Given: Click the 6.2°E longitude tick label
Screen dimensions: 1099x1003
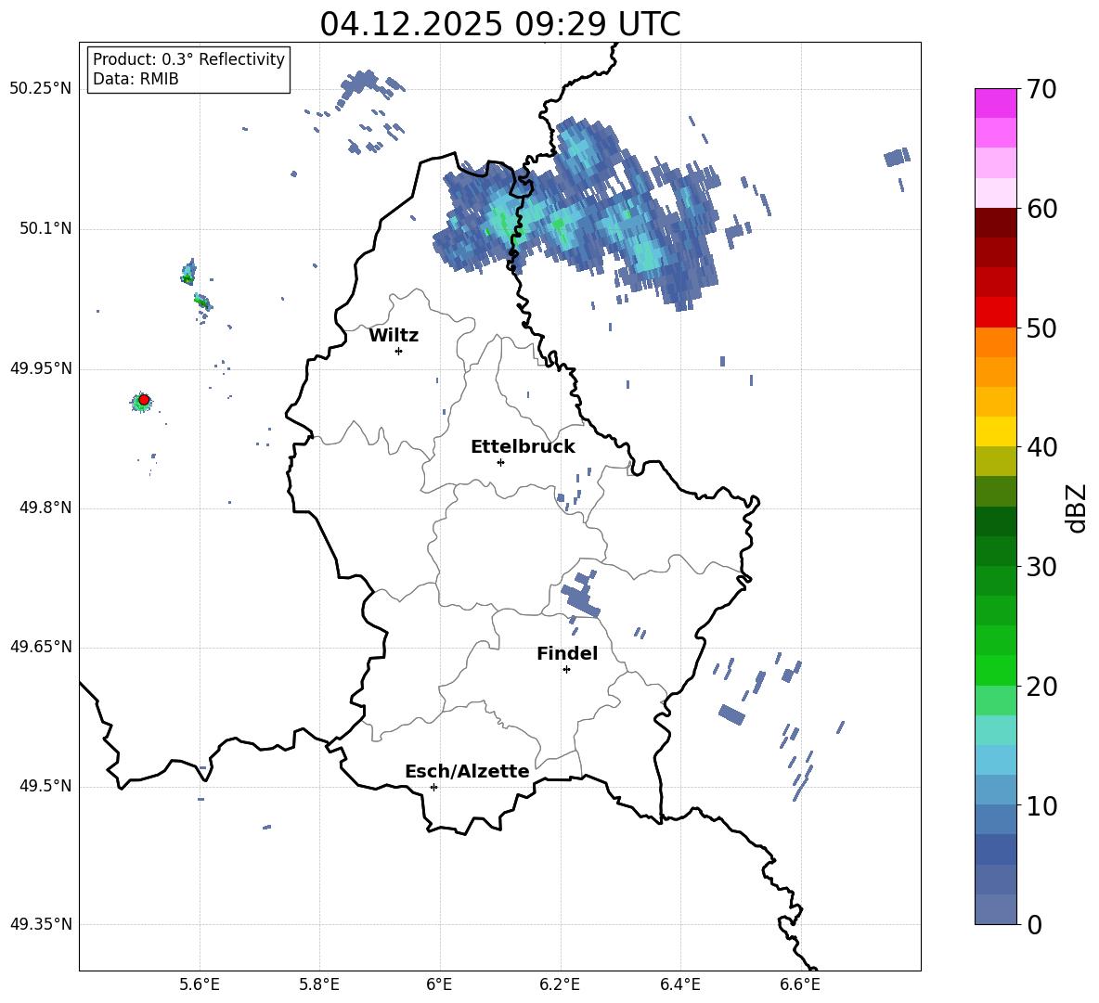Looking at the screenshot, I should click(560, 984).
